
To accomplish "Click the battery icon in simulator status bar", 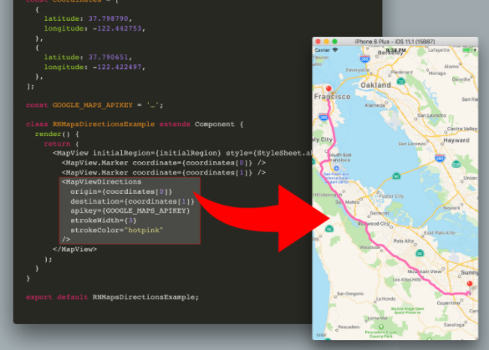I will [x=467, y=50].
